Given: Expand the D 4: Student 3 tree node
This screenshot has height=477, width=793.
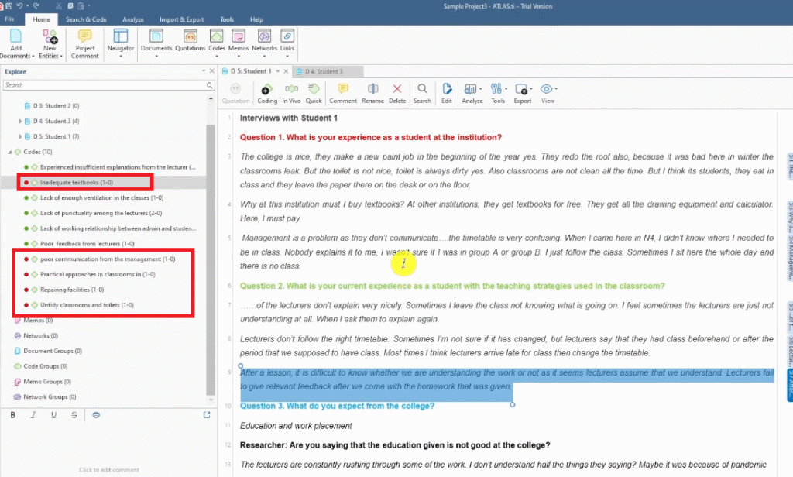Looking at the screenshot, I should [20, 122].
